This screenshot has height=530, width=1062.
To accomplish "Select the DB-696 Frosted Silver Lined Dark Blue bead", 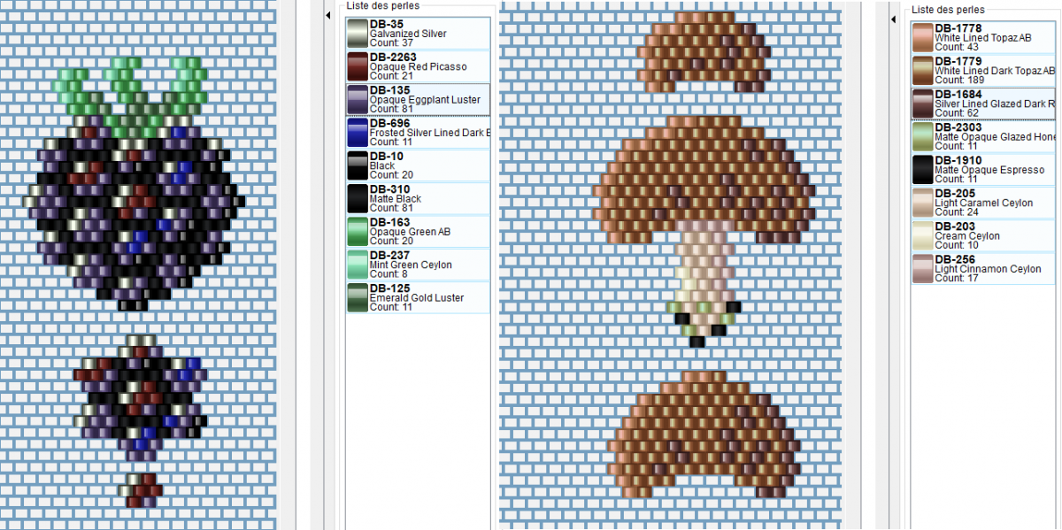I will coord(416,132).
